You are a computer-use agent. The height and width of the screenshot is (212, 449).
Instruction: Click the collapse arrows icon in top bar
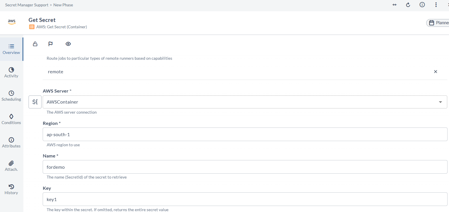tap(394, 5)
